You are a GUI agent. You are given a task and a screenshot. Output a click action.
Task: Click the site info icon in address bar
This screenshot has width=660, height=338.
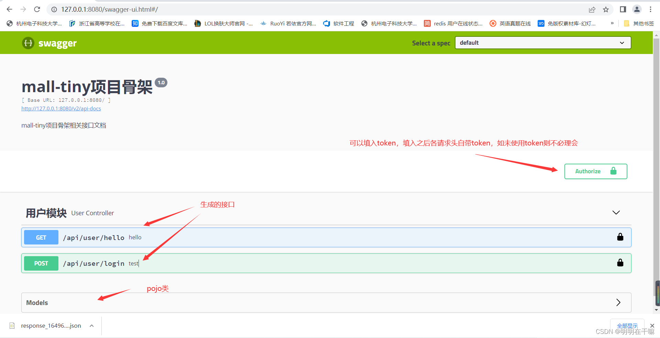tap(54, 9)
